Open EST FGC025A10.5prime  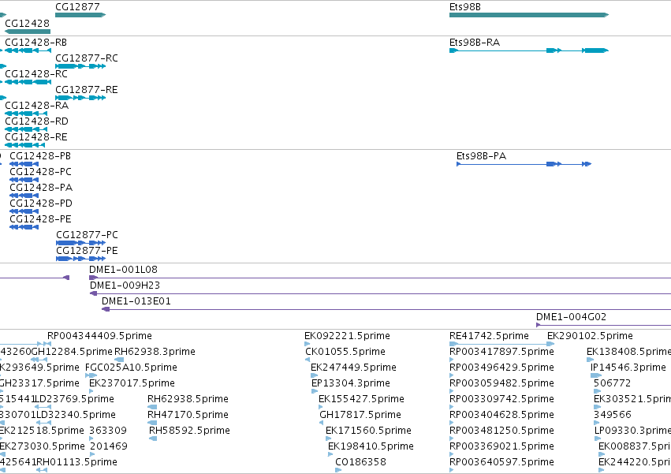click(x=131, y=368)
